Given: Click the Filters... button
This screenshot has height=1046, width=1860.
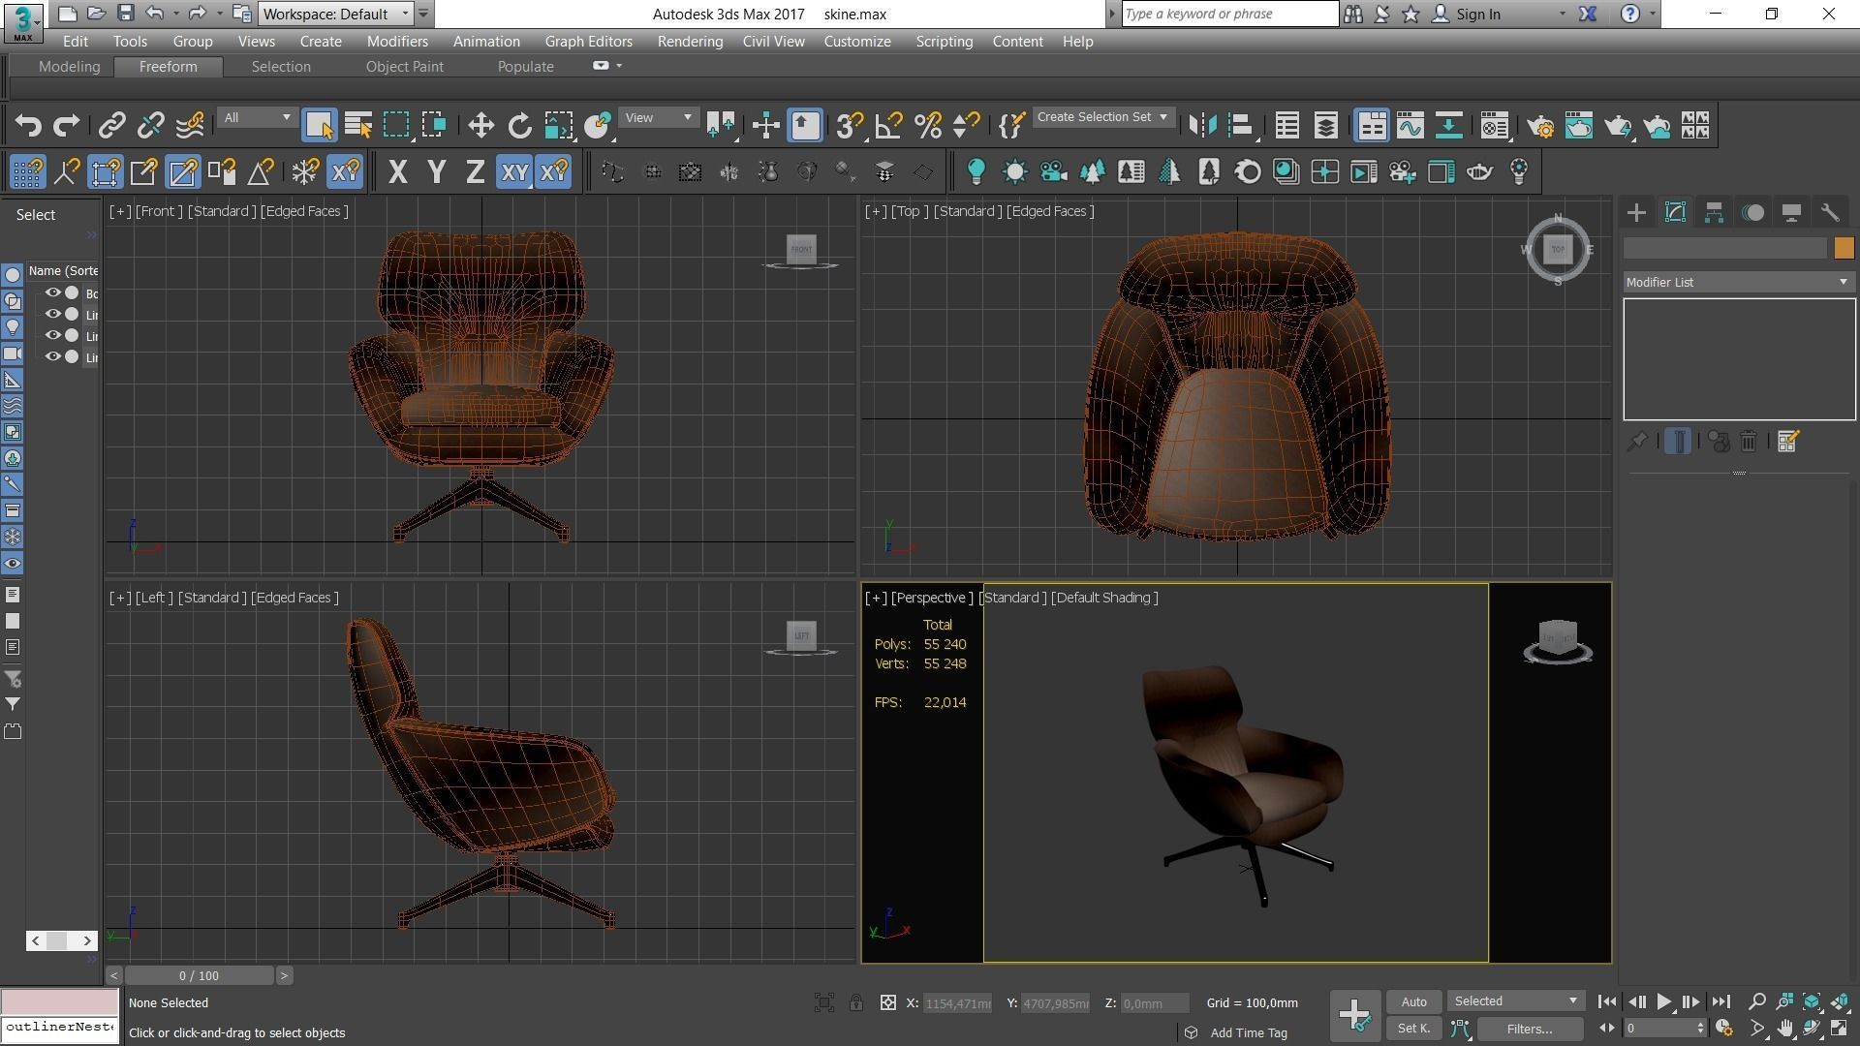Looking at the screenshot, I should 1530,1029.
